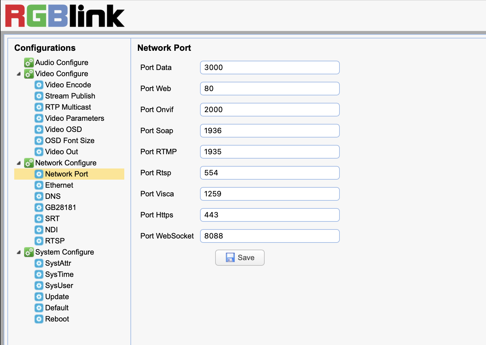Open OSD Font Size settings
Screen dimensions: 486x345
click(x=70, y=141)
